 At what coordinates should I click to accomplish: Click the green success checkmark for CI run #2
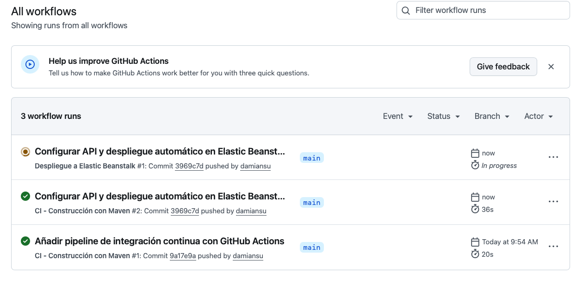pyautogui.click(x=25, y=197)
